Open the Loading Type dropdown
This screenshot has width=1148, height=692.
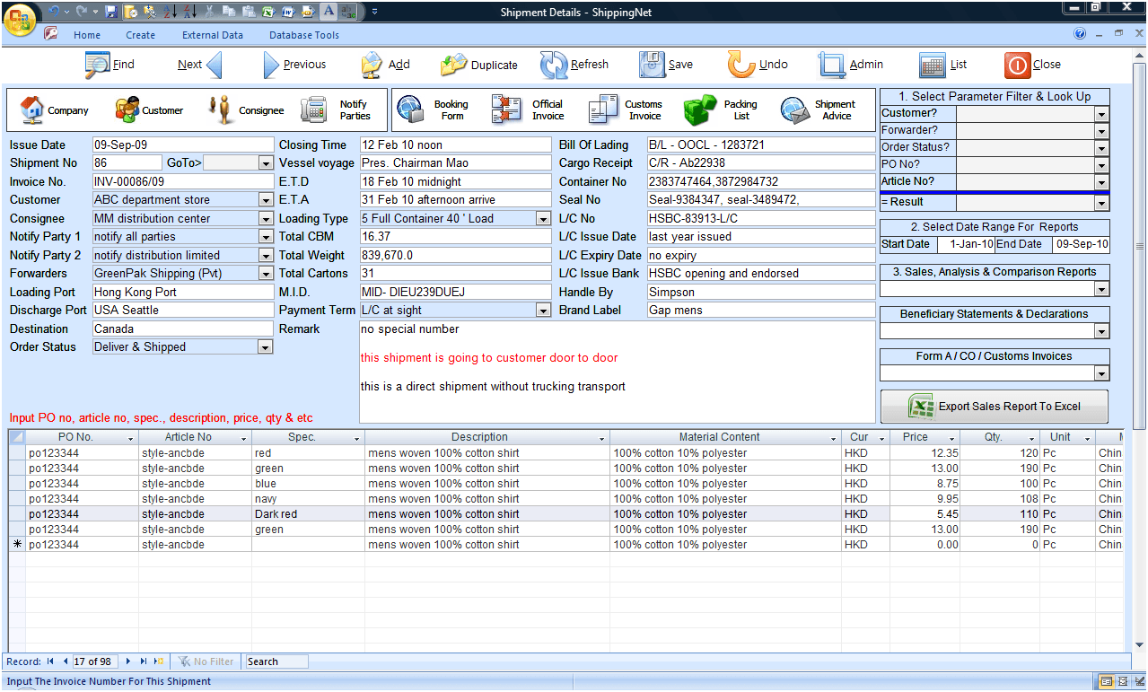coord(542,217)
